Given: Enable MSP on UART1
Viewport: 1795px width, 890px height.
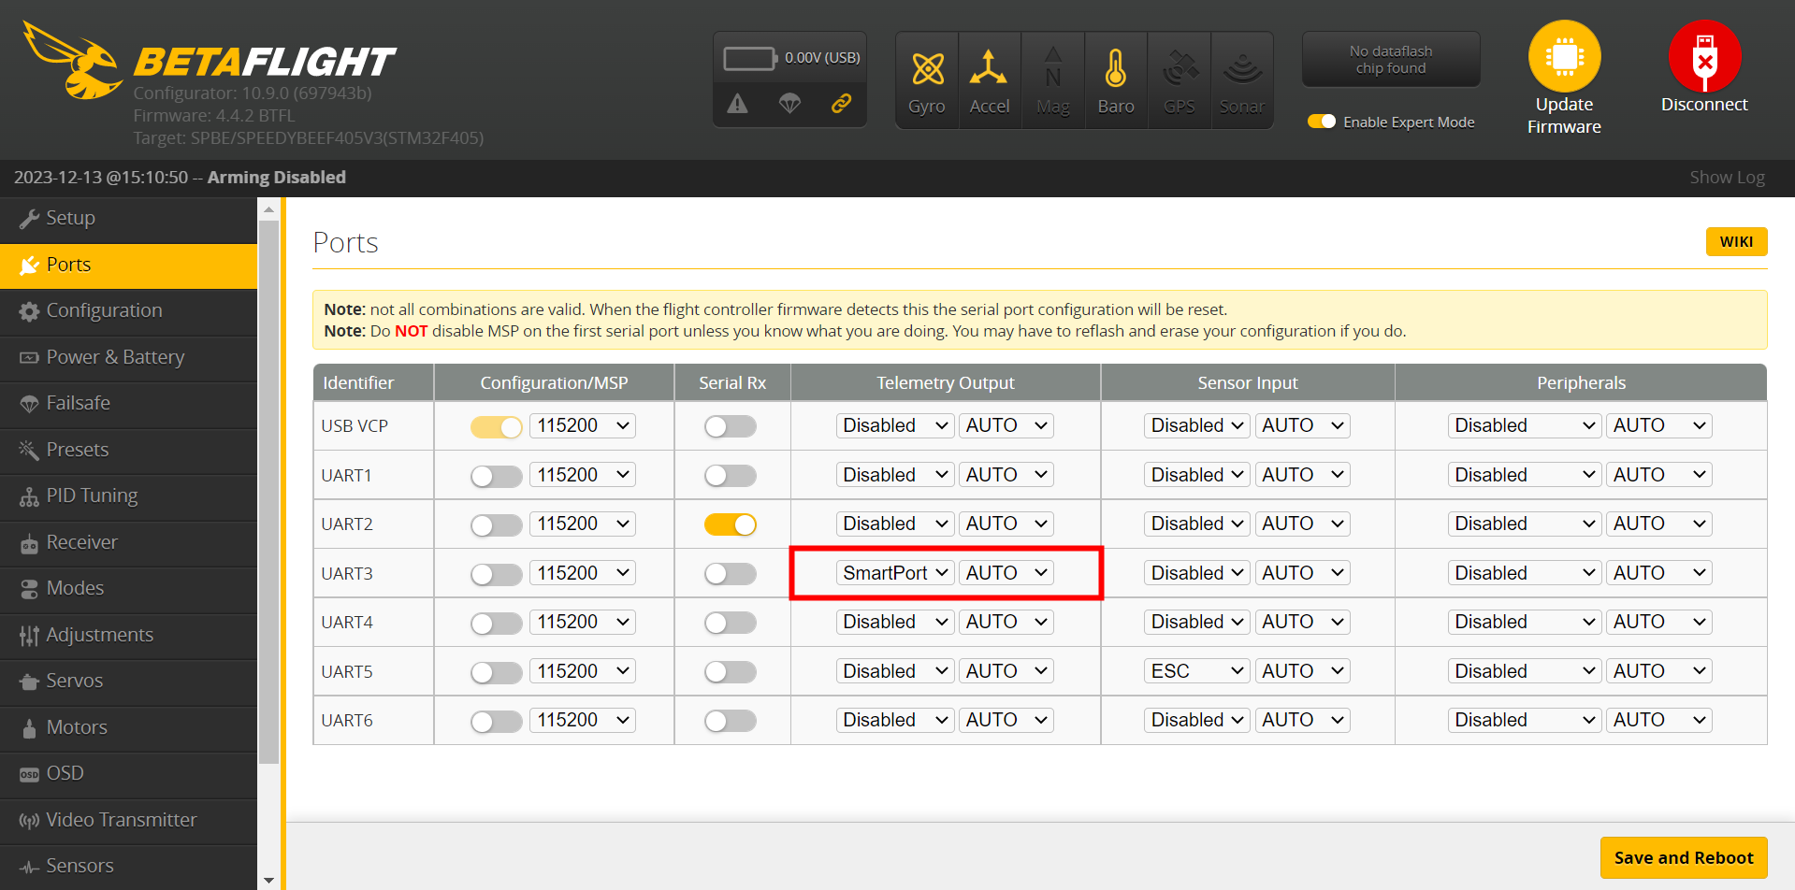Looking at the screenshot, I should [497, 477].
